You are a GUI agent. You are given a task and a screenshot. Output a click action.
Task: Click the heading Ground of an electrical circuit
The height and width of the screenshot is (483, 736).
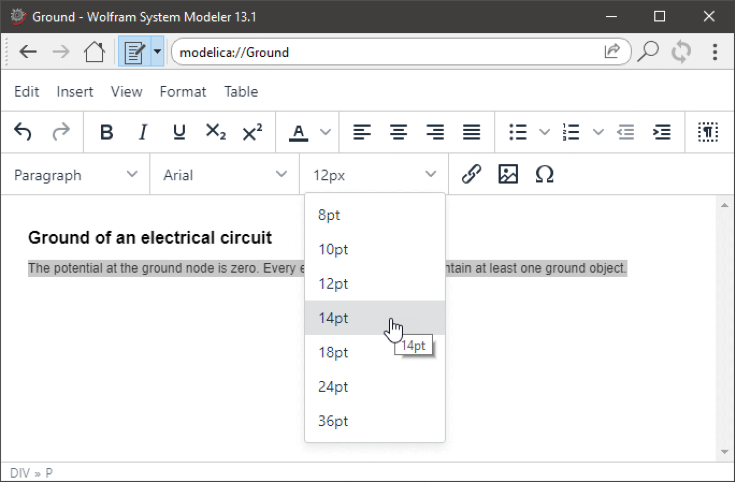coord(150,237)
